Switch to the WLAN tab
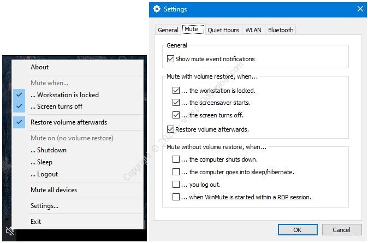The image size is (368, 243). point(253,30)
